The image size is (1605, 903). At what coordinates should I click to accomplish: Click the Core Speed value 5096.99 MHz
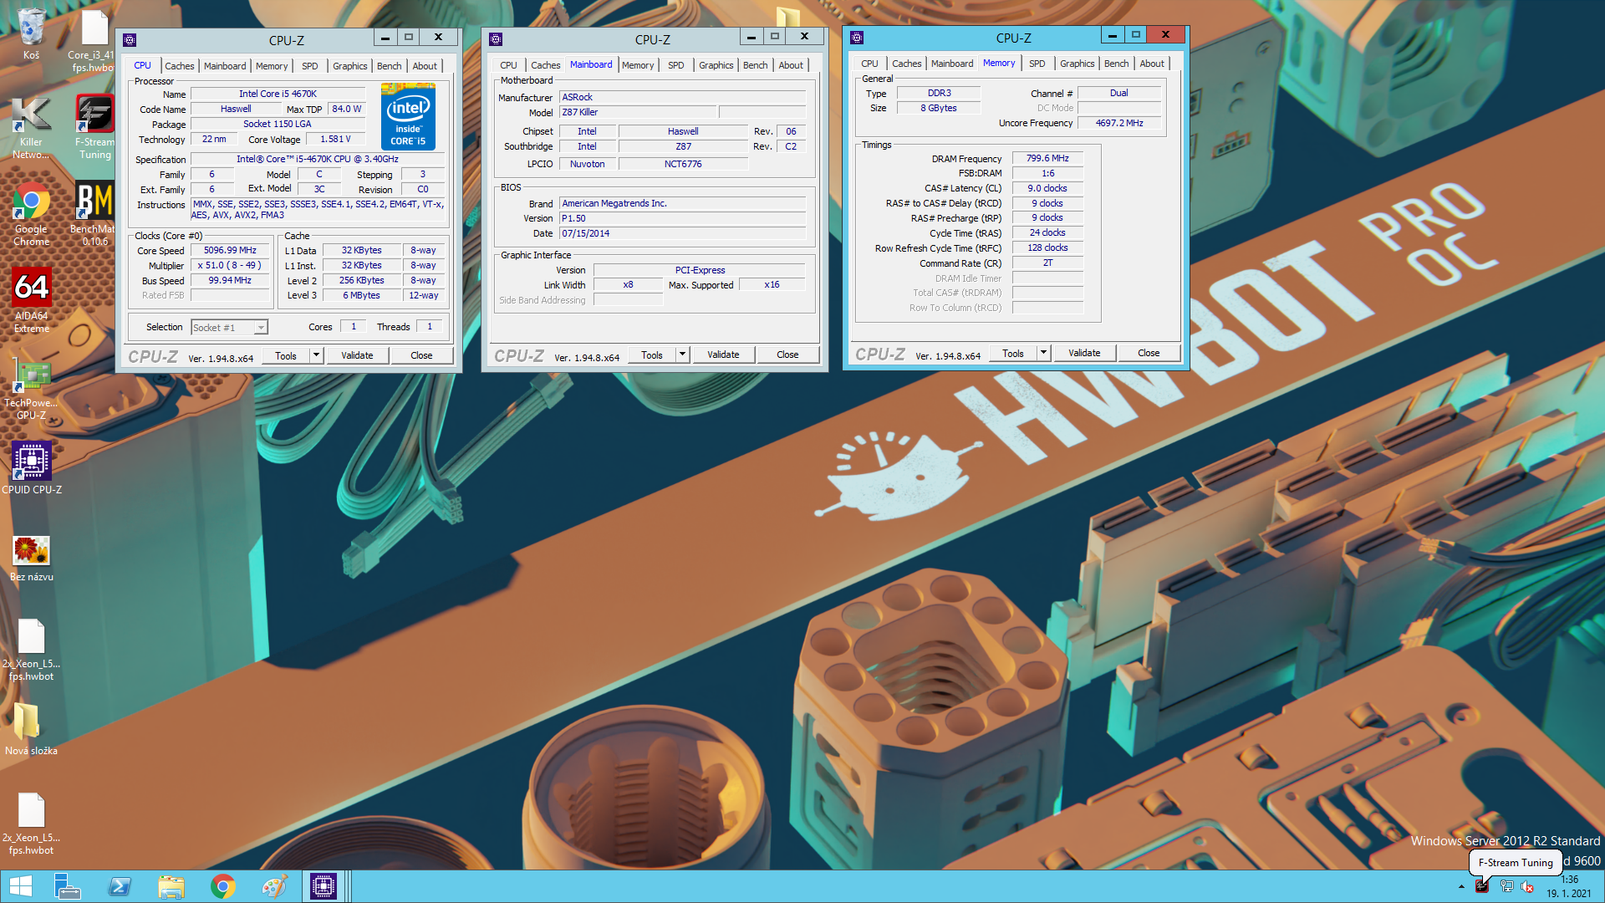click(230, 250)
